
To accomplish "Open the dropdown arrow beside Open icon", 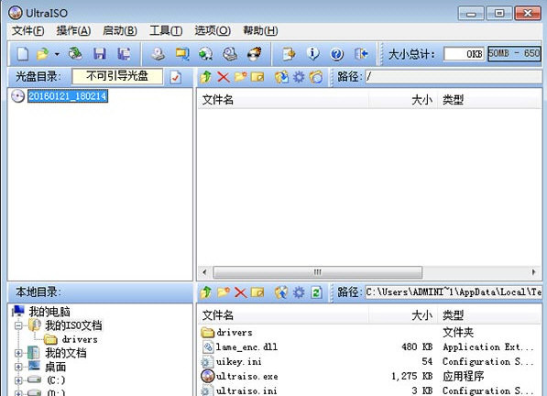I will tap(57, 54).
